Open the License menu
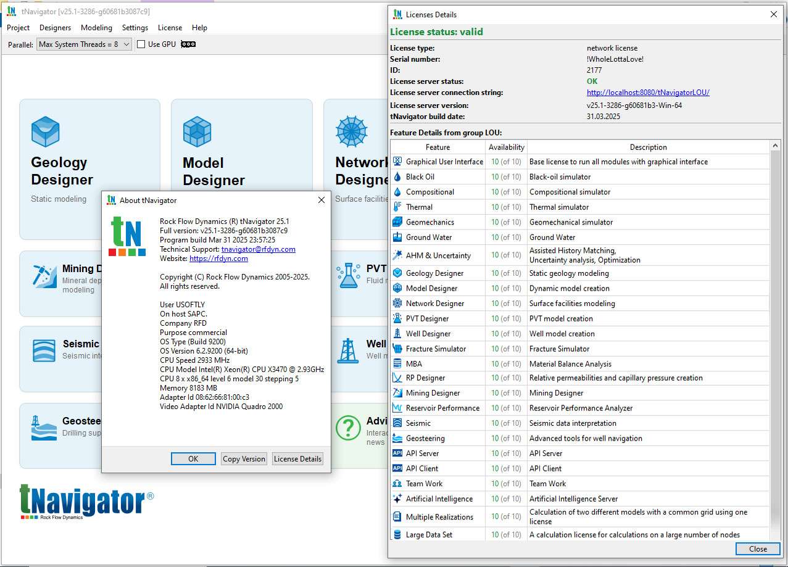Viewport: 788px width, 567px height. [x=170, y=28]
